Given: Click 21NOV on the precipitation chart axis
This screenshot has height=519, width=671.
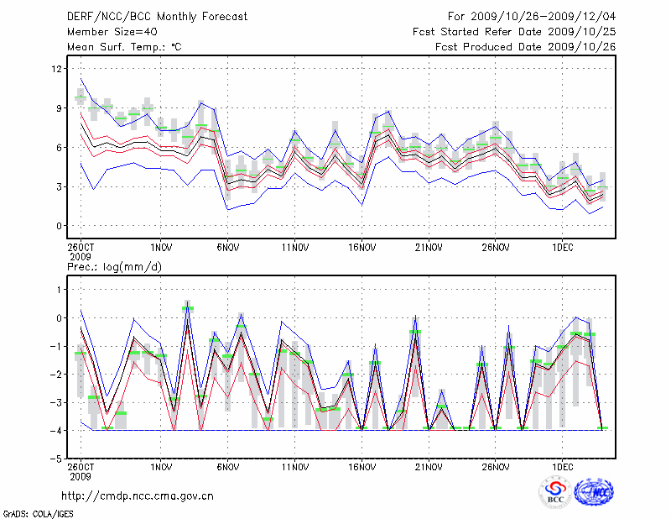Looking at the screenshot, I should pos(429,466).
